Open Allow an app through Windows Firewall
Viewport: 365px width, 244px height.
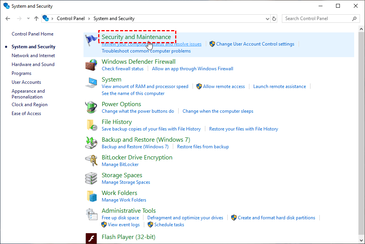pyautogui.click(x=193, y=69)
